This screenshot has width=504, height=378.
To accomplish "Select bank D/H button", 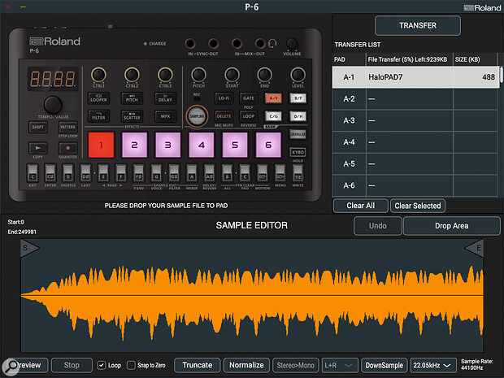I will click(298, 116).
